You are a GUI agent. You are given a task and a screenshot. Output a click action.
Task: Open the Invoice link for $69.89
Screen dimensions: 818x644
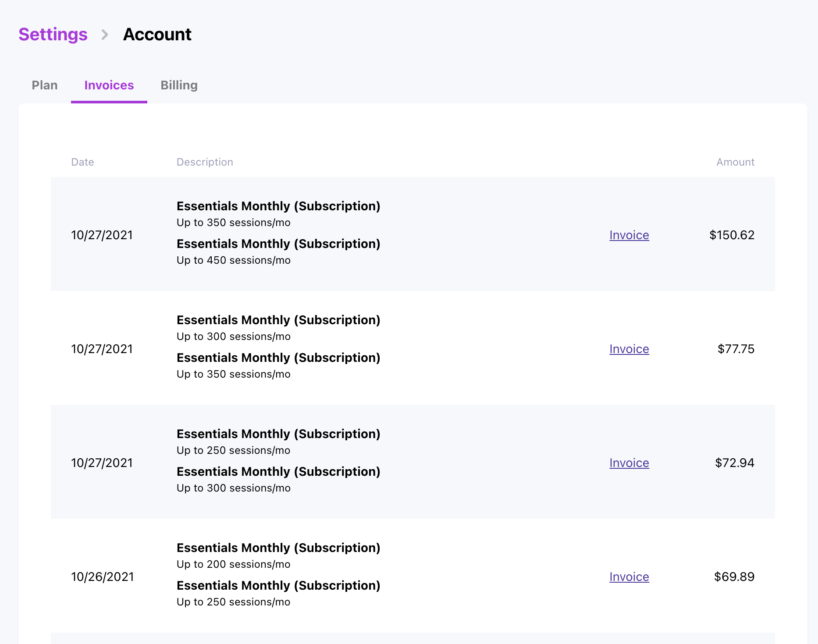coord(629,577)
